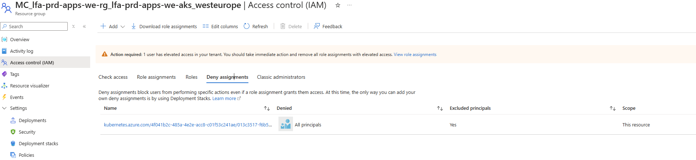Click the Refresh toolbar button
This screenshot has height=160, width=696.
256,26
